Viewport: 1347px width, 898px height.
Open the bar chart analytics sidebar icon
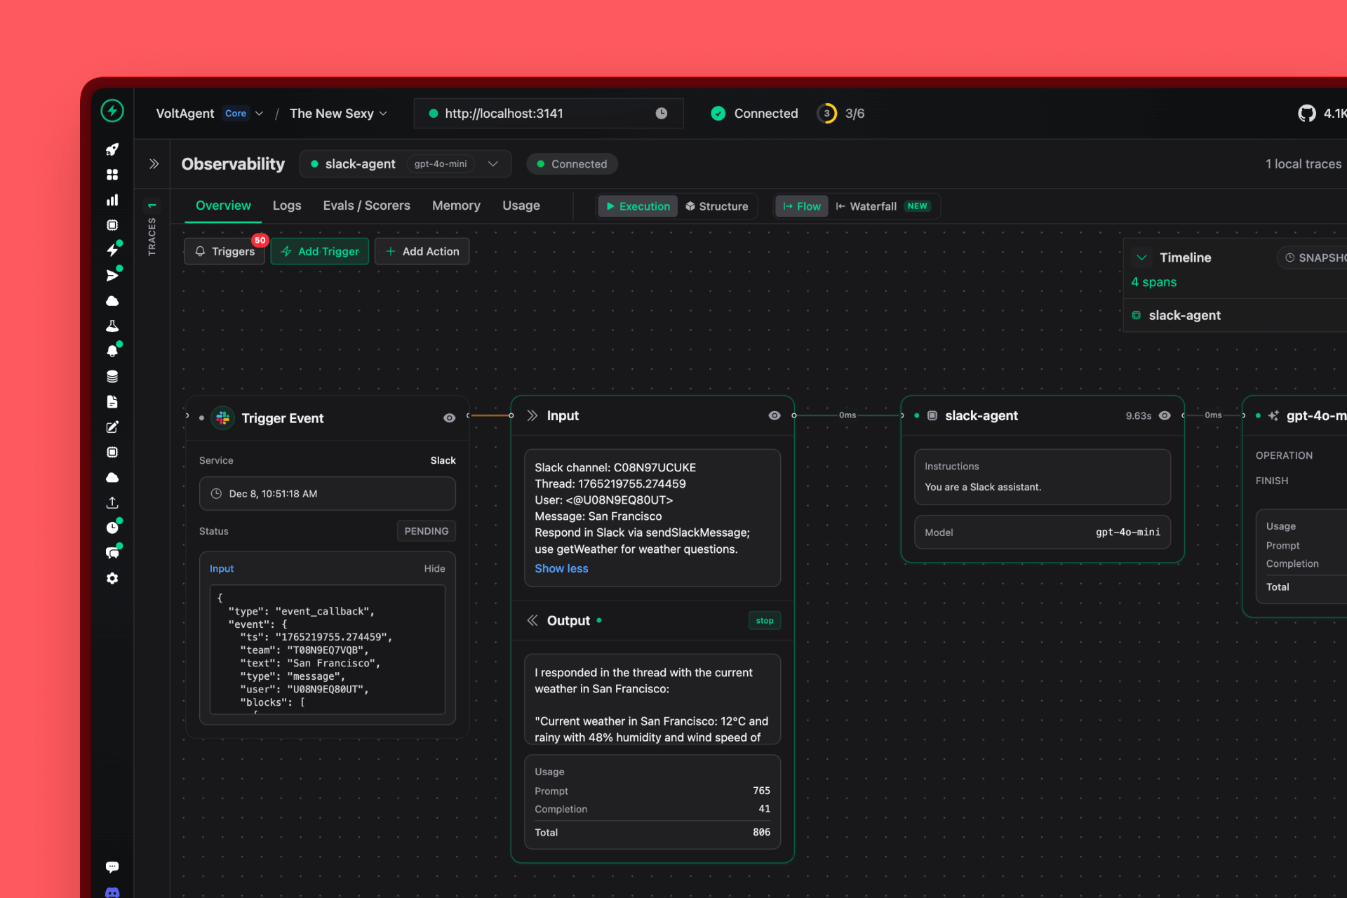tap(112, 200)
